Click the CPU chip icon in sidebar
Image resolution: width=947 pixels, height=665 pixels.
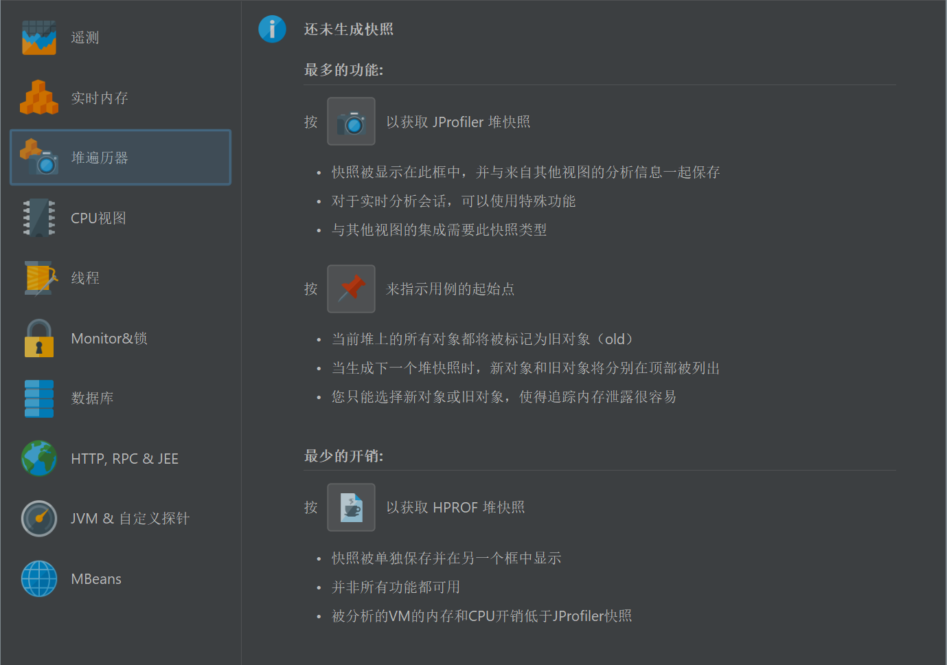coord(39,218)
